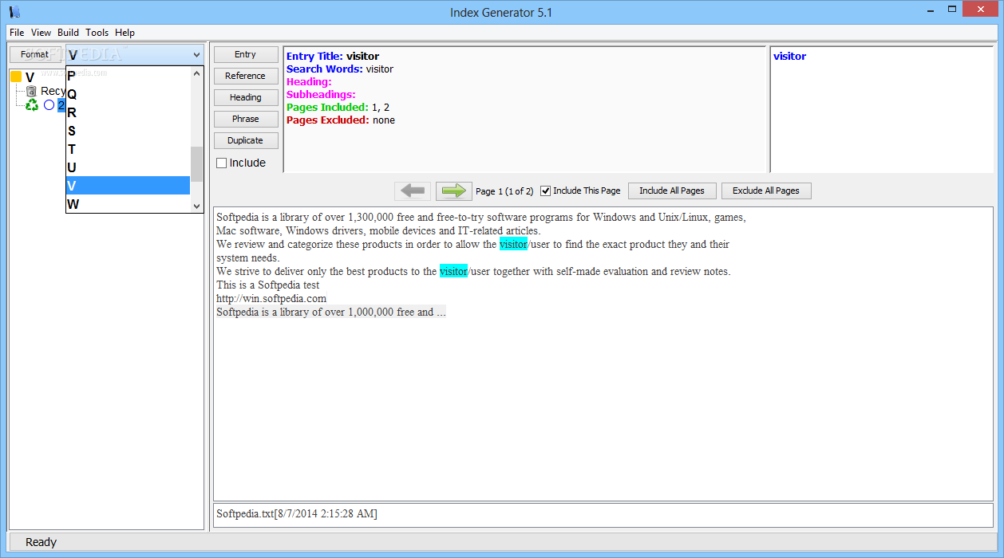The width and height of the screenshot is (1004, 558).
Task: Select letter R in dropdown list
Action: tap(128, 112)
